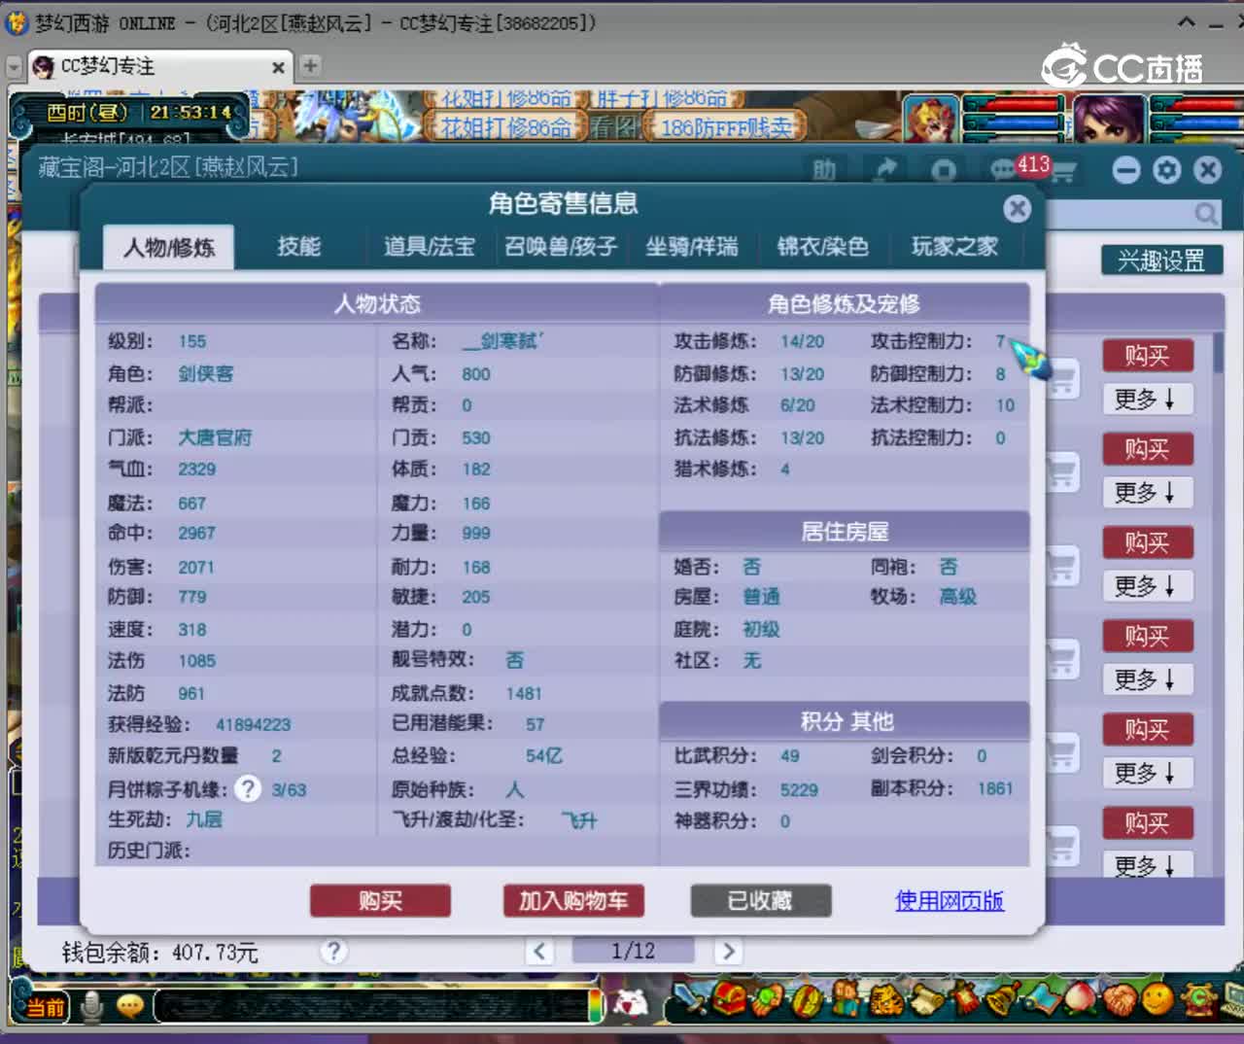
Task: Open the 坐骑/祥瑞 tab
Action: tap(692, 247)
